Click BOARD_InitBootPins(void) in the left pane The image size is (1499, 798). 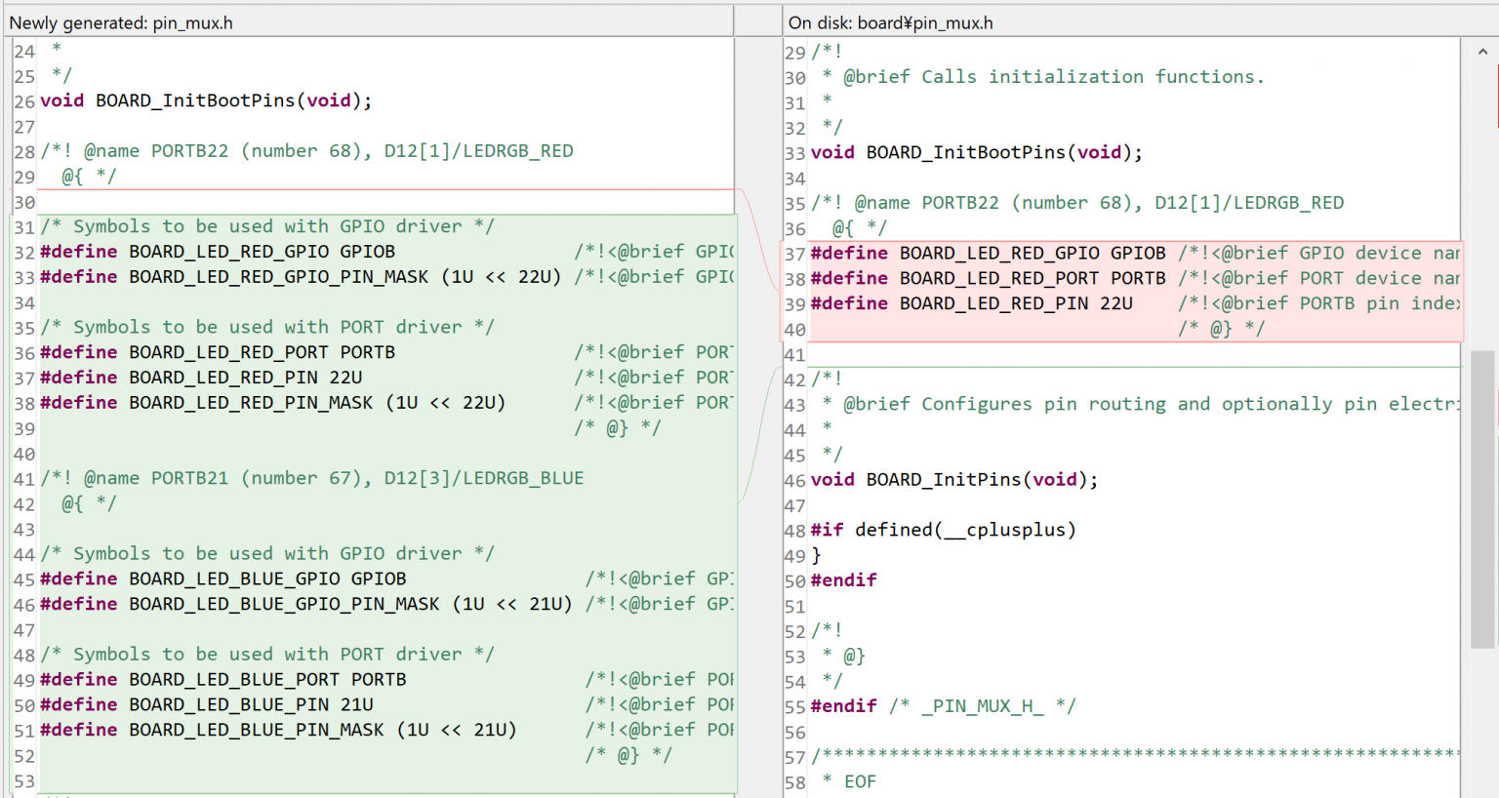click(x=206, y=100)
